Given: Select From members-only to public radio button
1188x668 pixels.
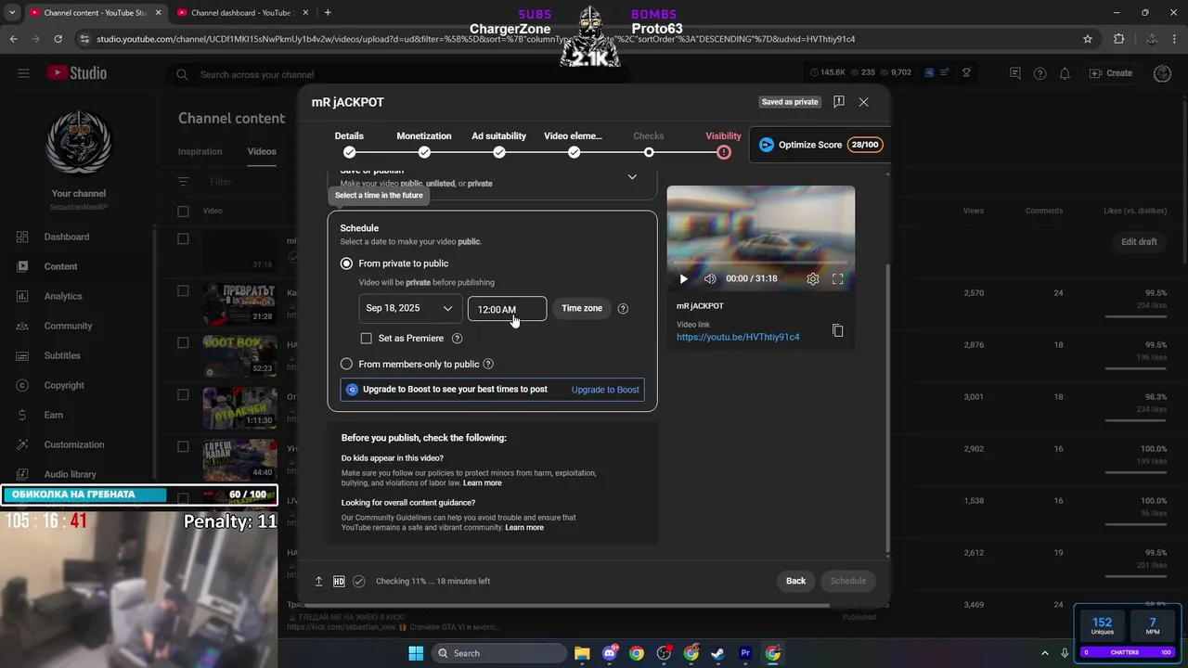Looking at the screenshot, I should coord(346,364).
